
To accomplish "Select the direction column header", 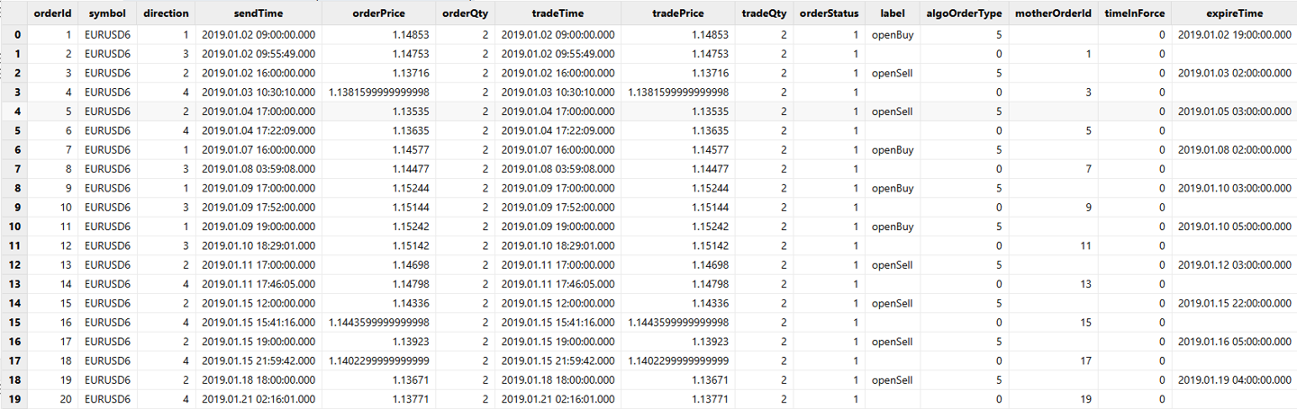I will click(x=166, y=13).
